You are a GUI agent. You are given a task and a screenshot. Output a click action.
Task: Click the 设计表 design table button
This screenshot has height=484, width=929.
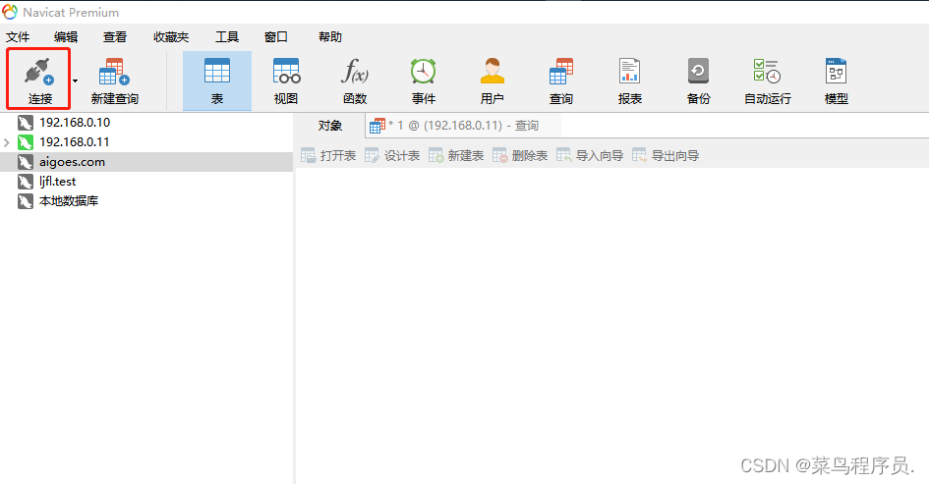tap(392, 156)
